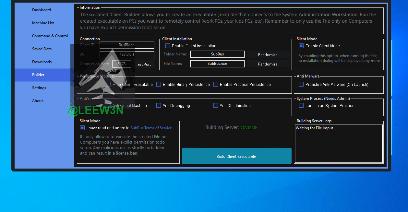
Task: Randomize the File Name value
Action: tap(268, 64)
